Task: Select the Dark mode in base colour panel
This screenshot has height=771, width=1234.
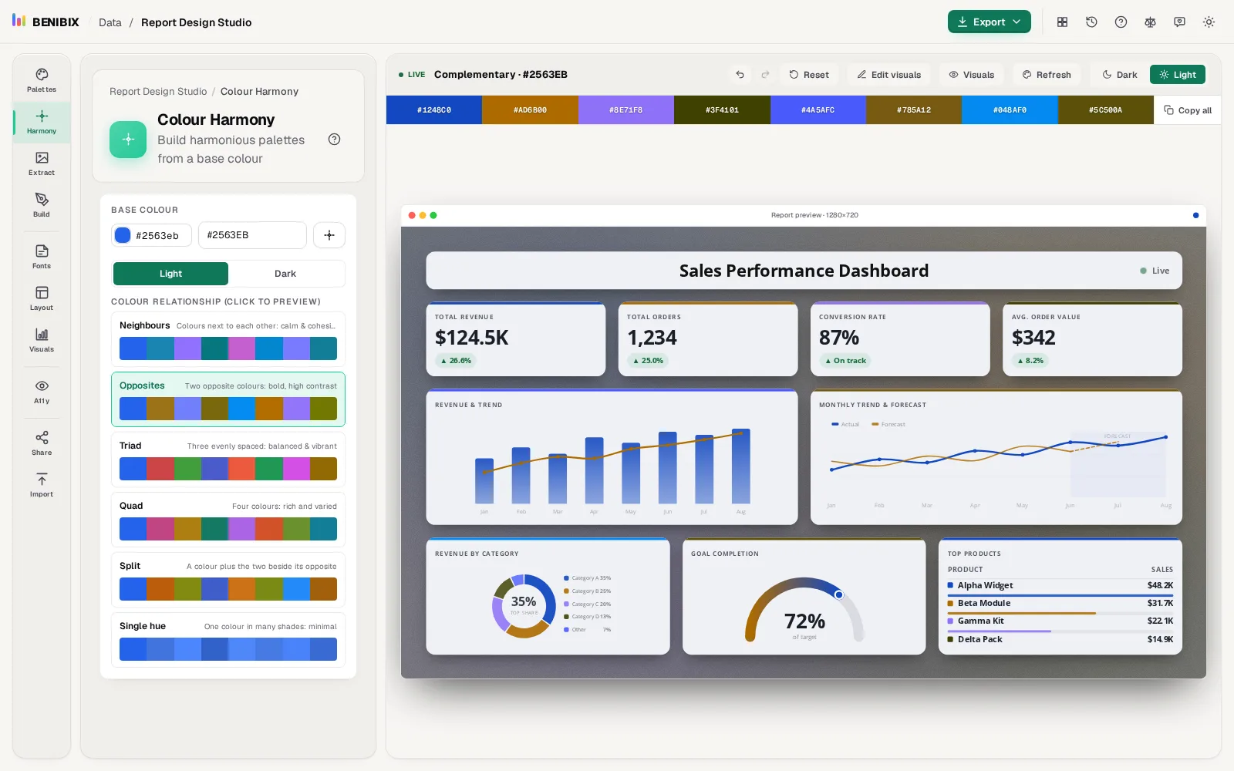Action: (285, 274)
